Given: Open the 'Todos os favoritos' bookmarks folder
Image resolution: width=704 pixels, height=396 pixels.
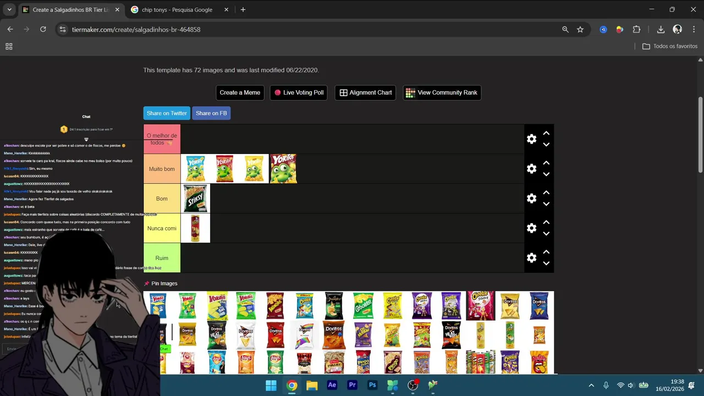Looking at the screenshot, I should tap(670, 46).
